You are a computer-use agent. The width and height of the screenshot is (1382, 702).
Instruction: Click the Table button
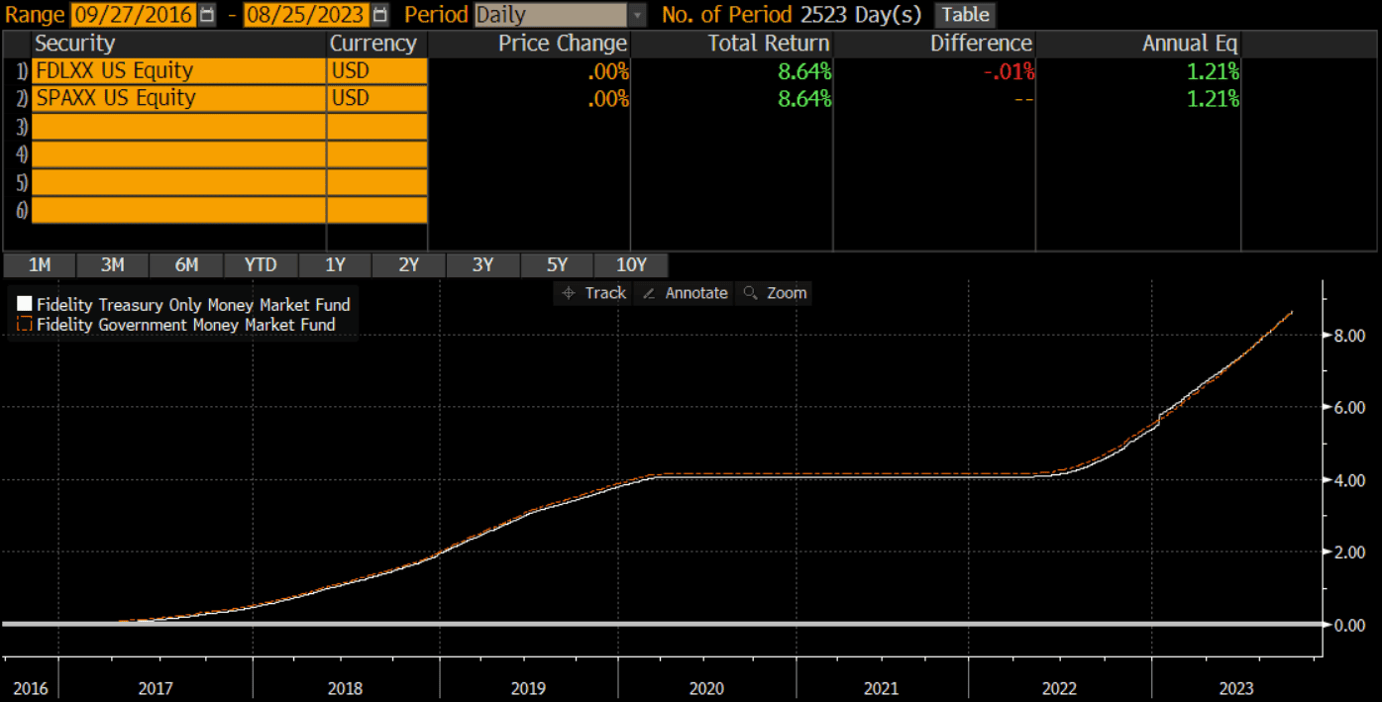click(965, 15)
